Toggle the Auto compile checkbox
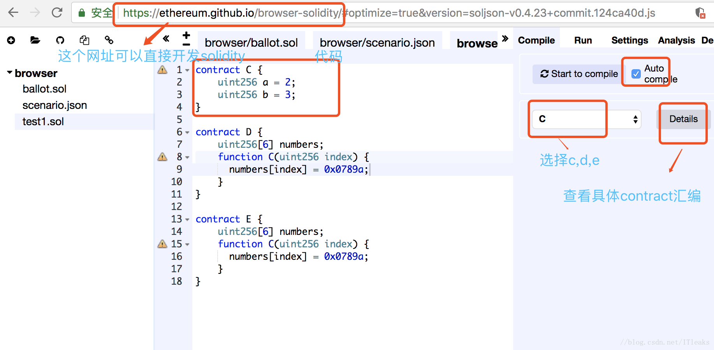Image resolution: width=714 pixels, height=350 pixels. tap(636, 74)
